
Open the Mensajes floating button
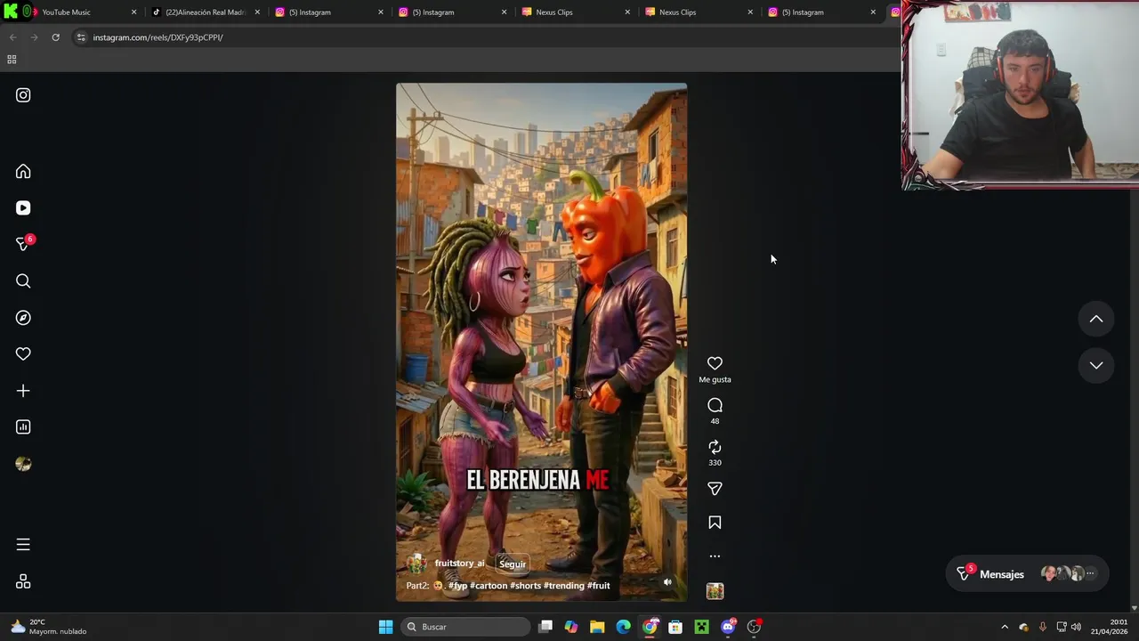pyautogui.click(x=1026, y=574)
